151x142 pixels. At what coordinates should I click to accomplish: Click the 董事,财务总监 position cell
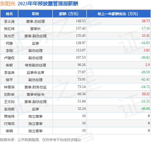click(35, 87)
